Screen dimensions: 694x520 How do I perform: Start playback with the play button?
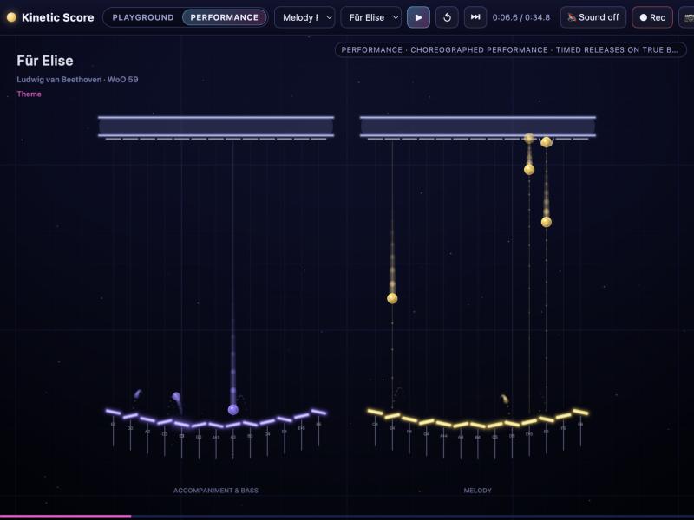point(418,17)
